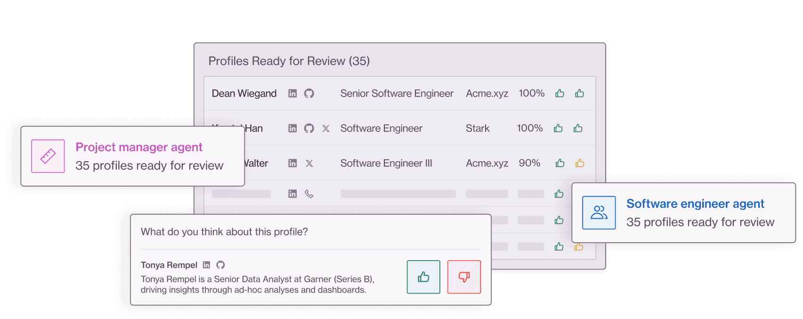Image resolution: width=803 pixels, height=319 pixels.
Task: Approve Tonya Rempel with green thumbs up
Action: pyautogui.click(x=423, y=277)
